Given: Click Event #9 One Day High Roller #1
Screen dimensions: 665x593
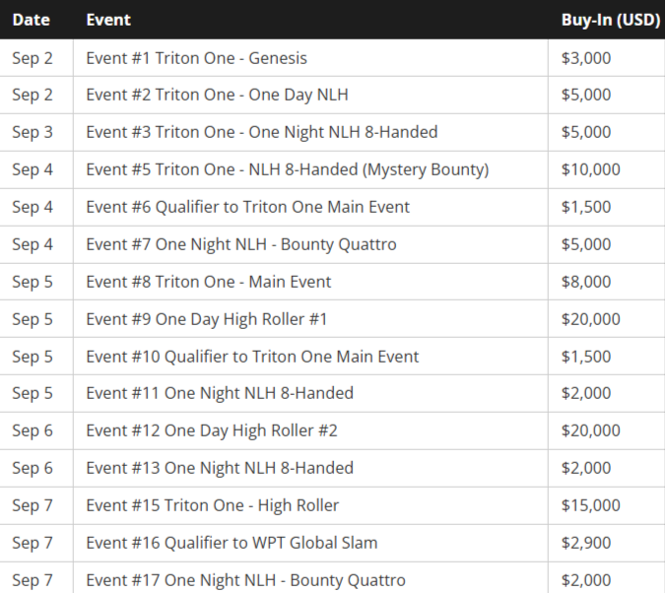Looking at the screenshot, I should pos(206,320).
